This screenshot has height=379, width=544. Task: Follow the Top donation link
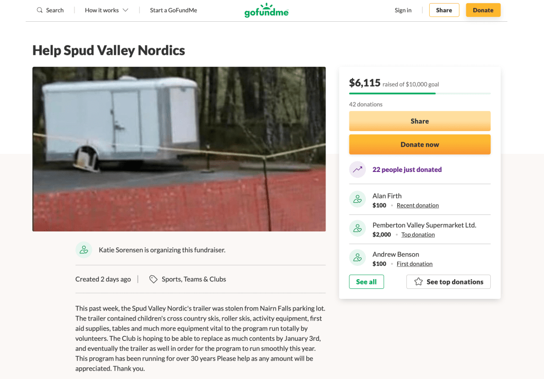pyautogui.click(x=418, y=235)
